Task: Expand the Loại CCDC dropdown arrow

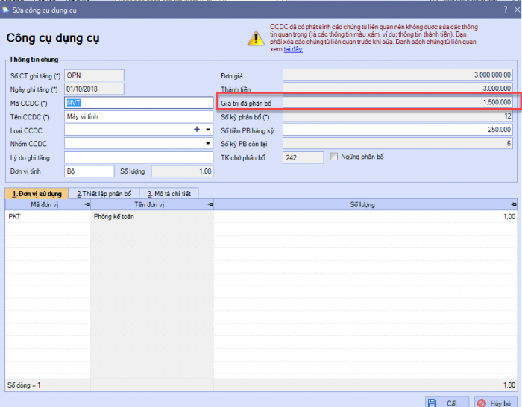Action: 208,130
